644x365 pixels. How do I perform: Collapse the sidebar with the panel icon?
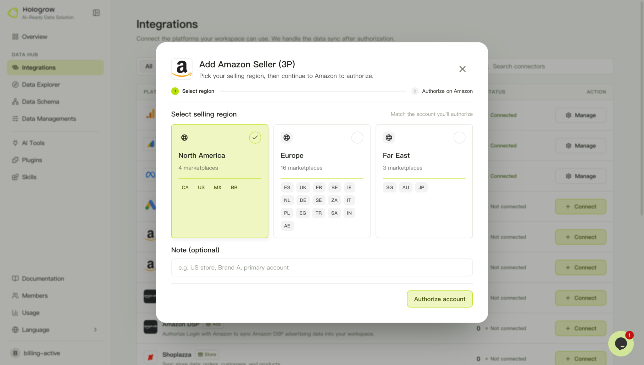(x=96, y=13)
